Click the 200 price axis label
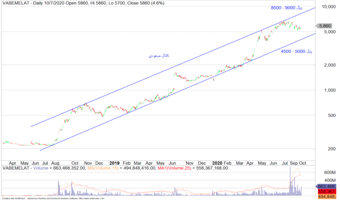 coord(327,149)
